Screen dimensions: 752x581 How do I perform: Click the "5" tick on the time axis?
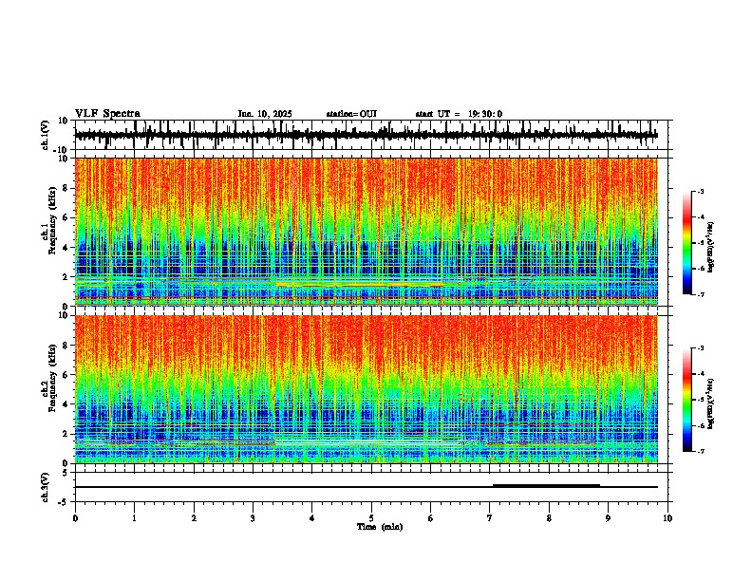[371, 518]
